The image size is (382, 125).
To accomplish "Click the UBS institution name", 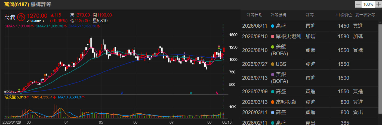I will pos(281,64).
